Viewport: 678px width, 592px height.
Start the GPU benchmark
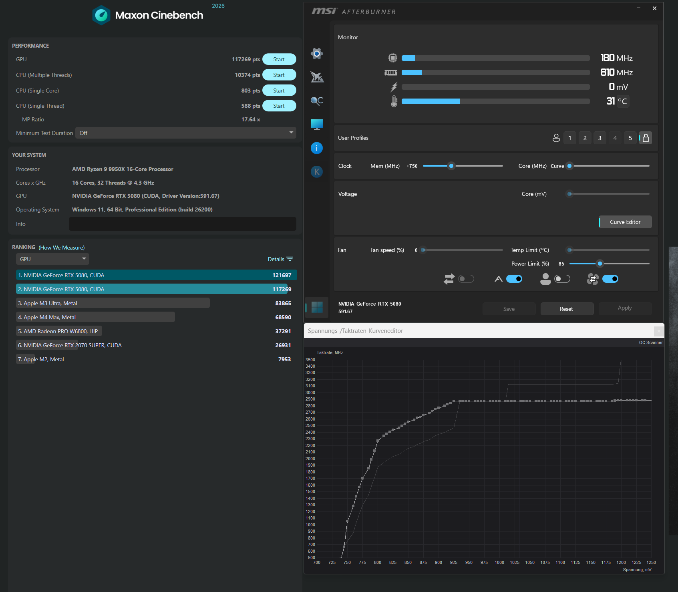pyautogui.click(x=279, y=59)
